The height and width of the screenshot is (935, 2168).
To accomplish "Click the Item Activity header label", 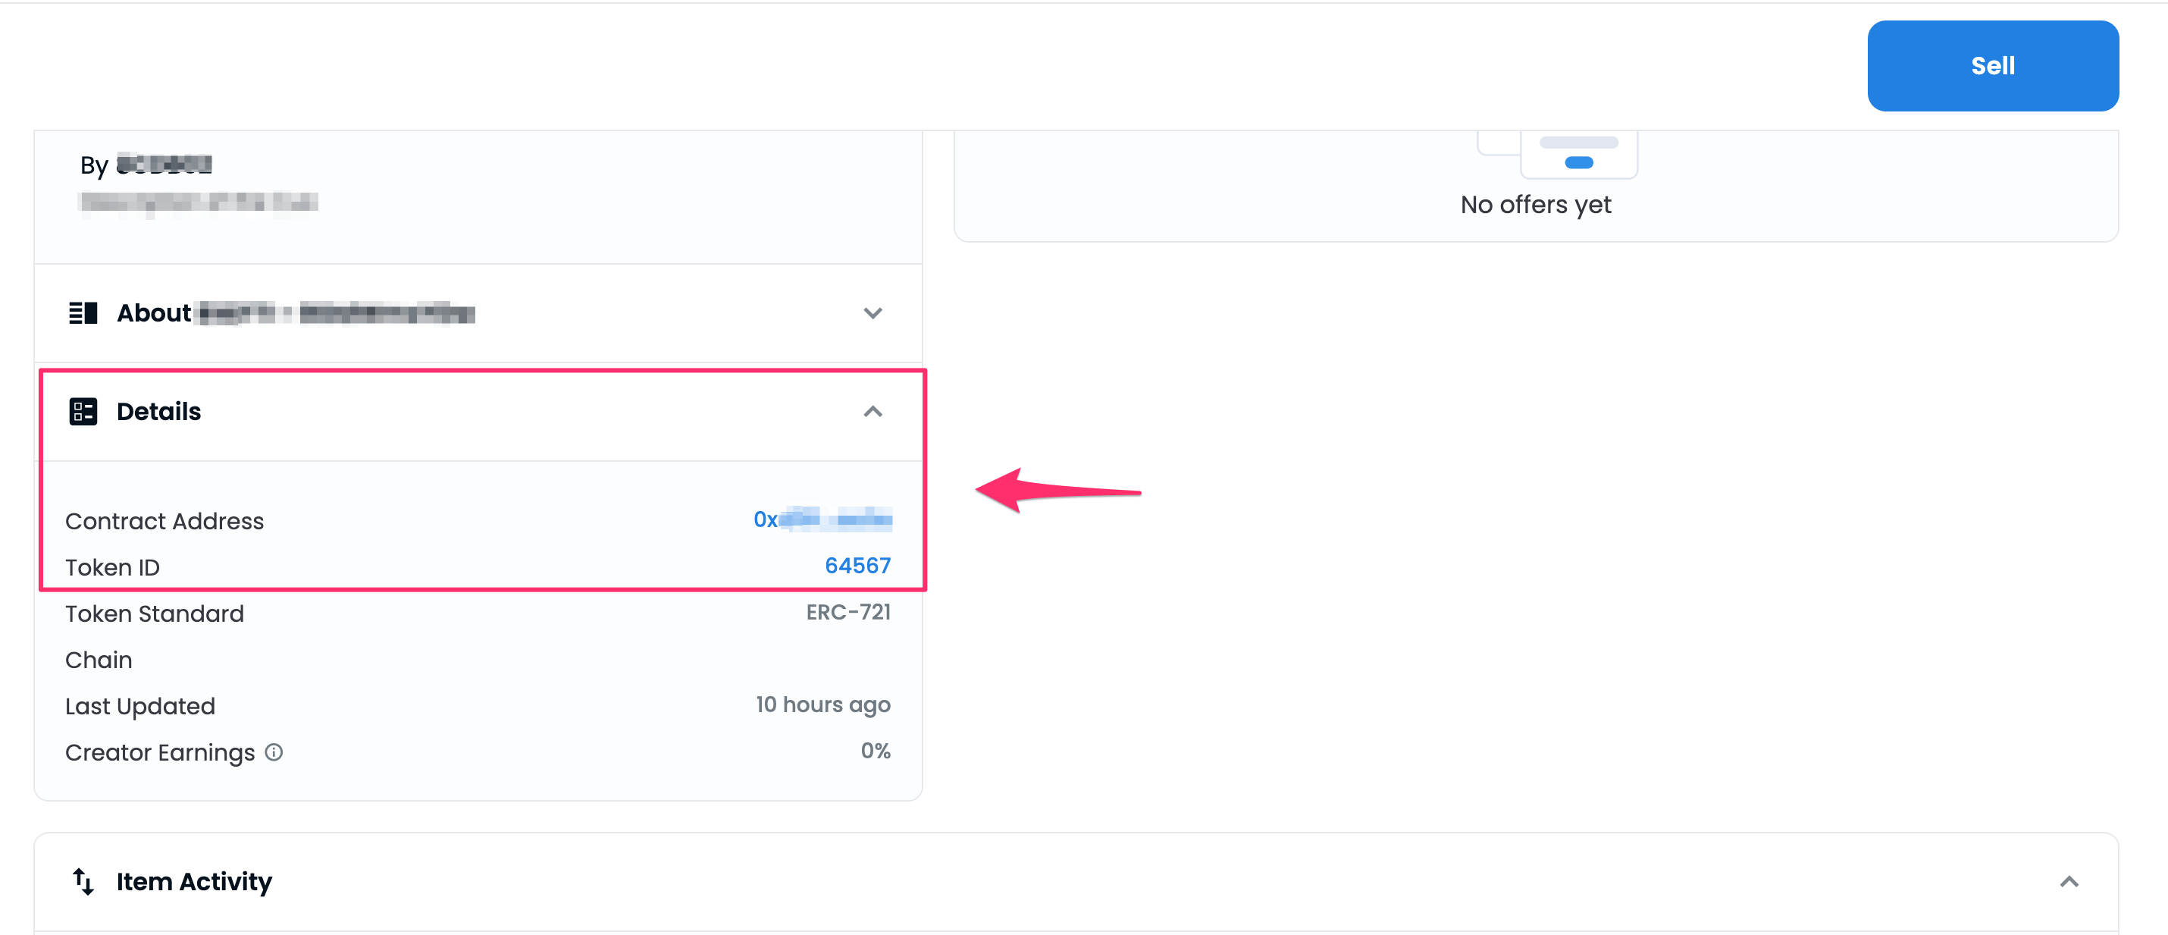I will point(193,881).
